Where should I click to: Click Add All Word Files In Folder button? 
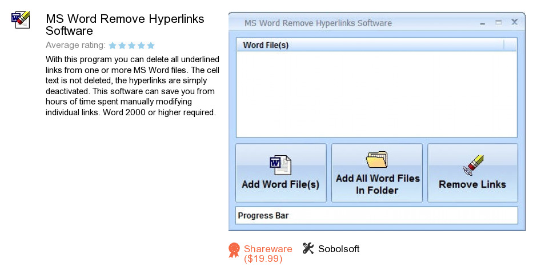[x=376, y=173]
